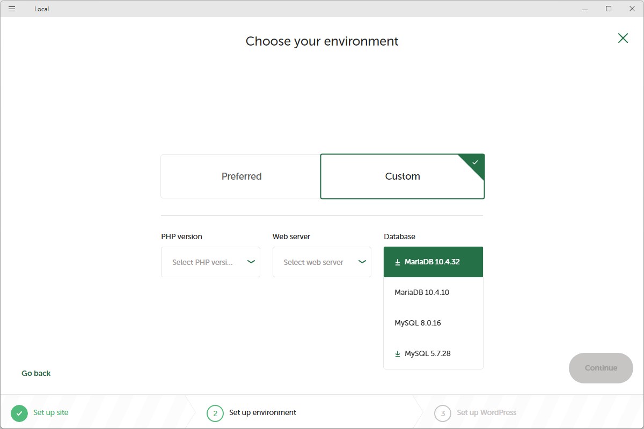Close the site setup with green X
This screenshot has height=429, width=644.
(623, 38)
